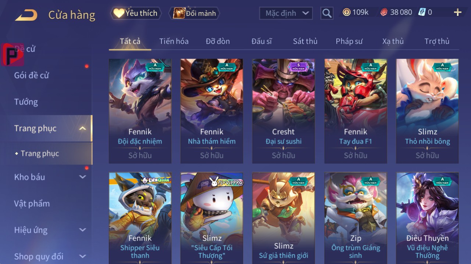Select the Tiến hóa tab
The image size is (471, 264).
tap(174, 41)
